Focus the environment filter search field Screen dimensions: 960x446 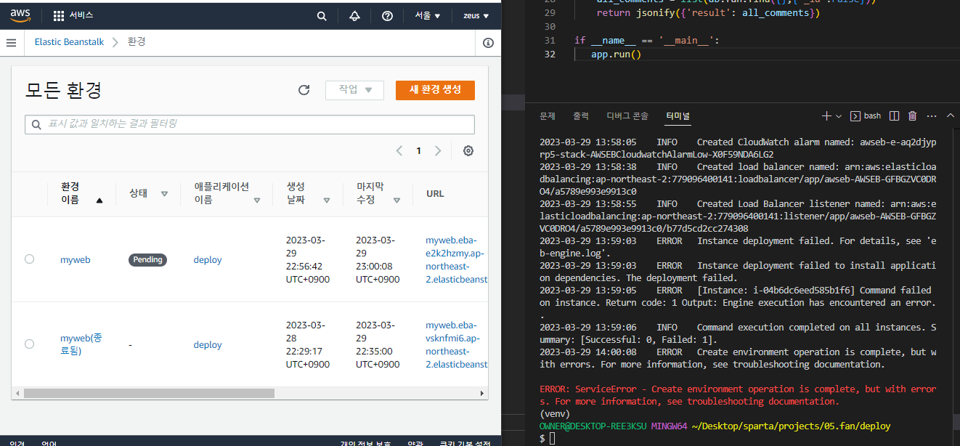(250, 124)
